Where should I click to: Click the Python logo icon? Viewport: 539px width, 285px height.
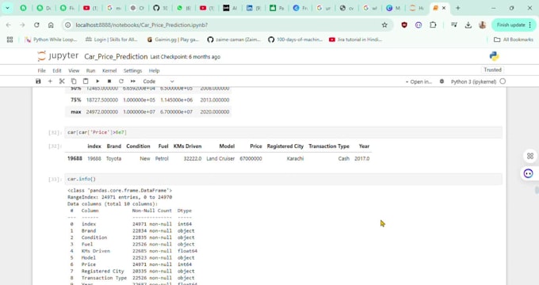494,56
